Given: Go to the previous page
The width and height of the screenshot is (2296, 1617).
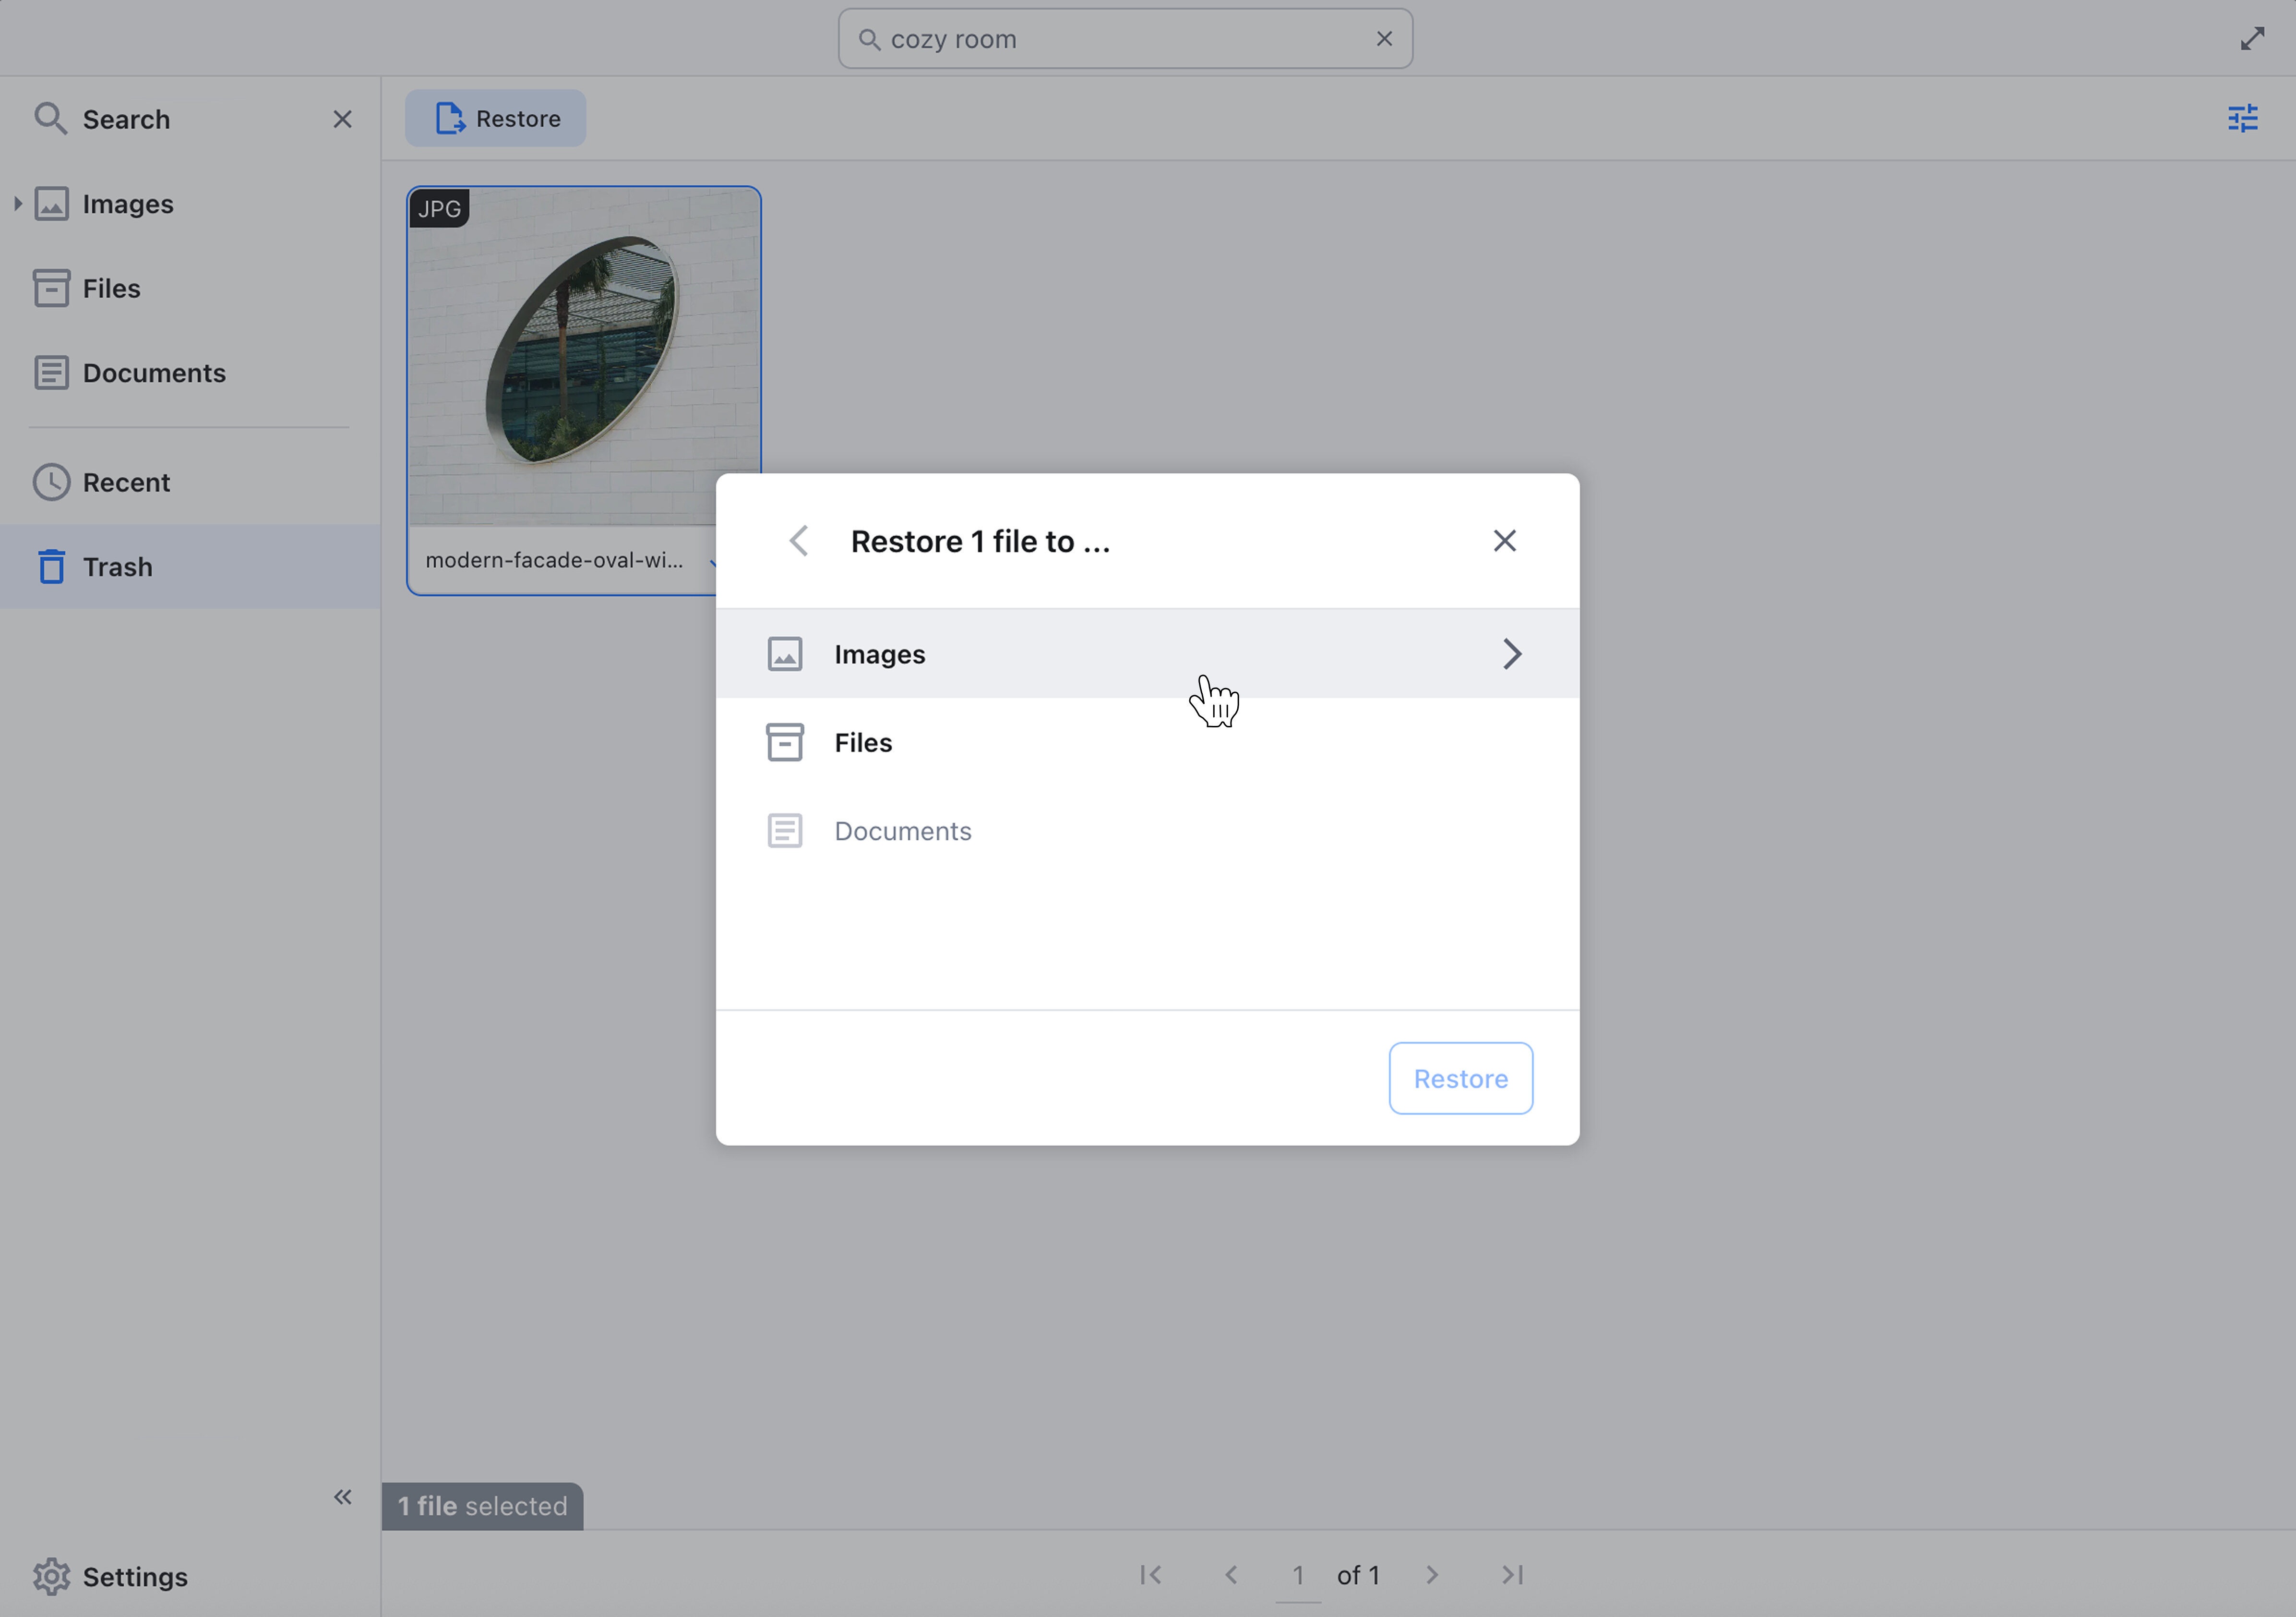Looking at the screenshot, I should (x=1231, y=1575).
